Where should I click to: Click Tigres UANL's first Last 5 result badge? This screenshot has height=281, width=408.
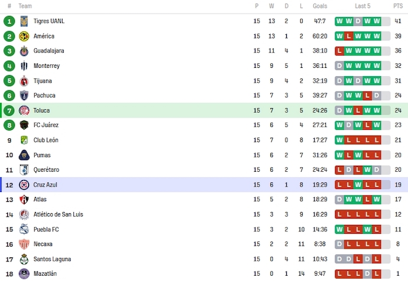click(339, 21)
